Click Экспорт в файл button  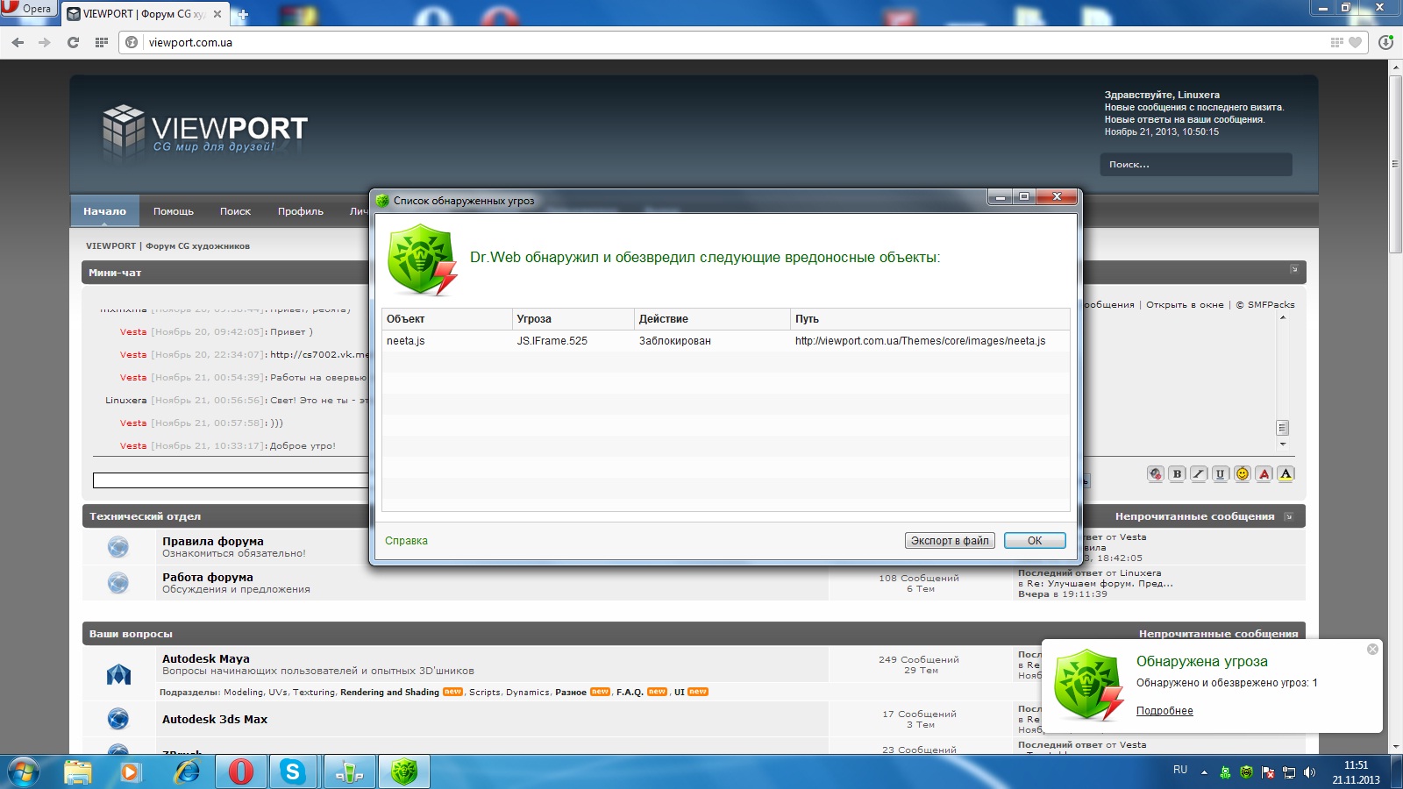click(950, 541)
